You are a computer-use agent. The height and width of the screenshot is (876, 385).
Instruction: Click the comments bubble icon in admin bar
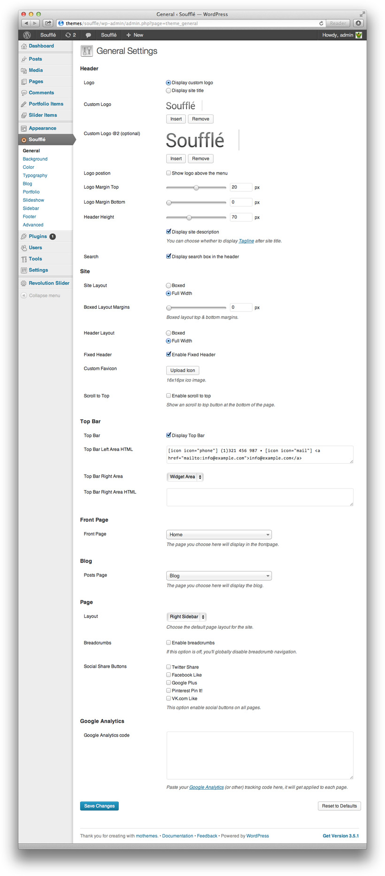[88, 35]
